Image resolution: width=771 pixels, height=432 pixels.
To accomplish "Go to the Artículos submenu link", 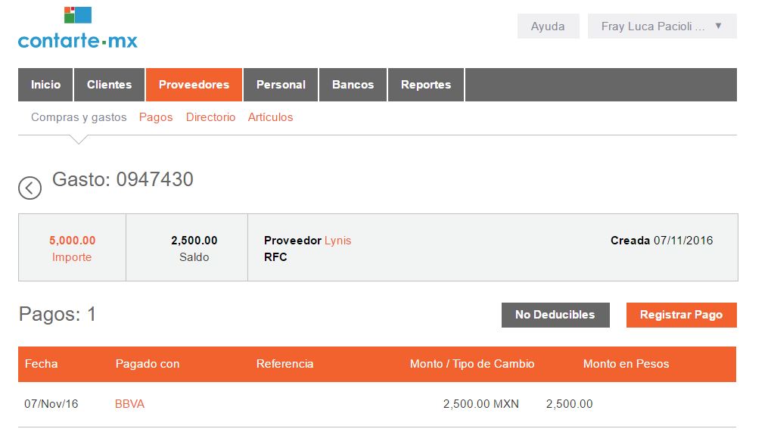I will [x=270, y=117].
